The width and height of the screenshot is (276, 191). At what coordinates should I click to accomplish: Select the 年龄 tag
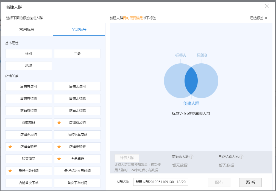point(77,54)
